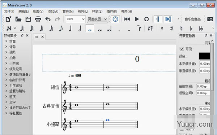The image size is (217, 135).
Task: Open the 100% zoom dropdown
Action: click(x=75, y=19)
